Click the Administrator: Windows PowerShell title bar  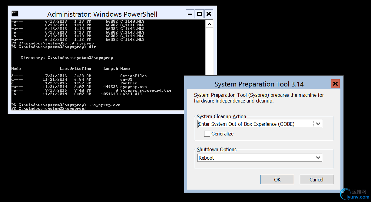pos(102,14)
